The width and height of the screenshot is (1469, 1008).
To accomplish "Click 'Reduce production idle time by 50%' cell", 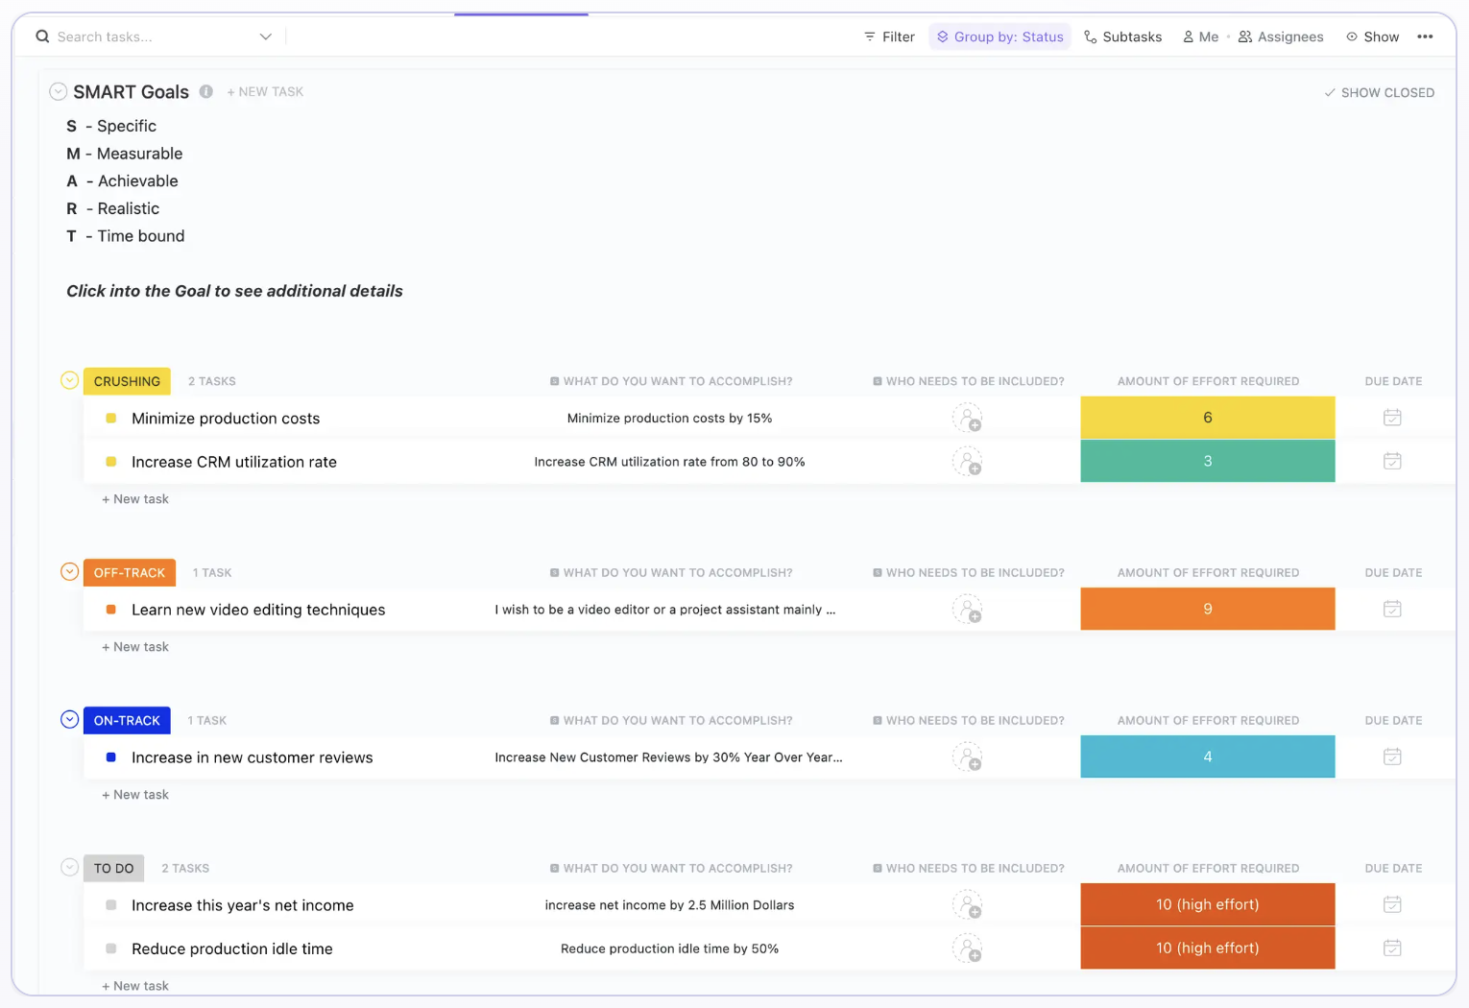I will [x=669, y=948].
